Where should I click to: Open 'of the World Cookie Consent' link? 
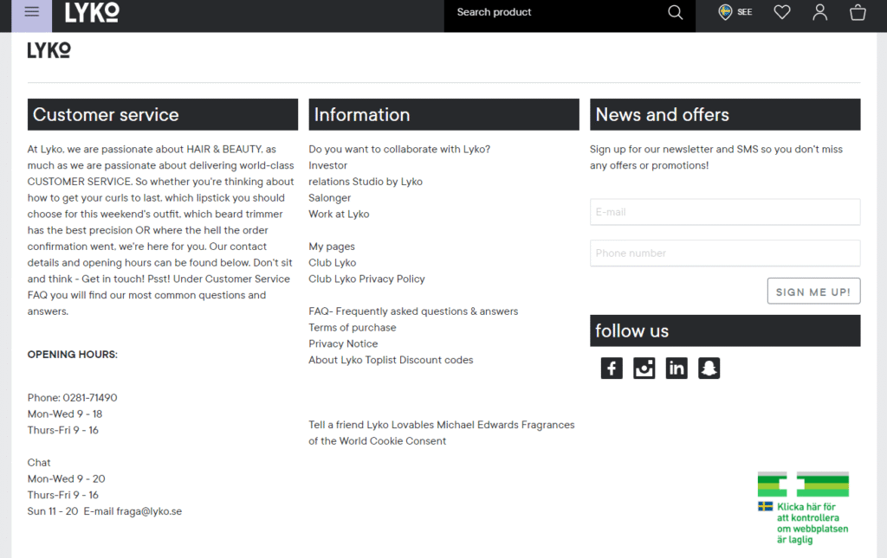pyautogui.click(x=377, y=441)
